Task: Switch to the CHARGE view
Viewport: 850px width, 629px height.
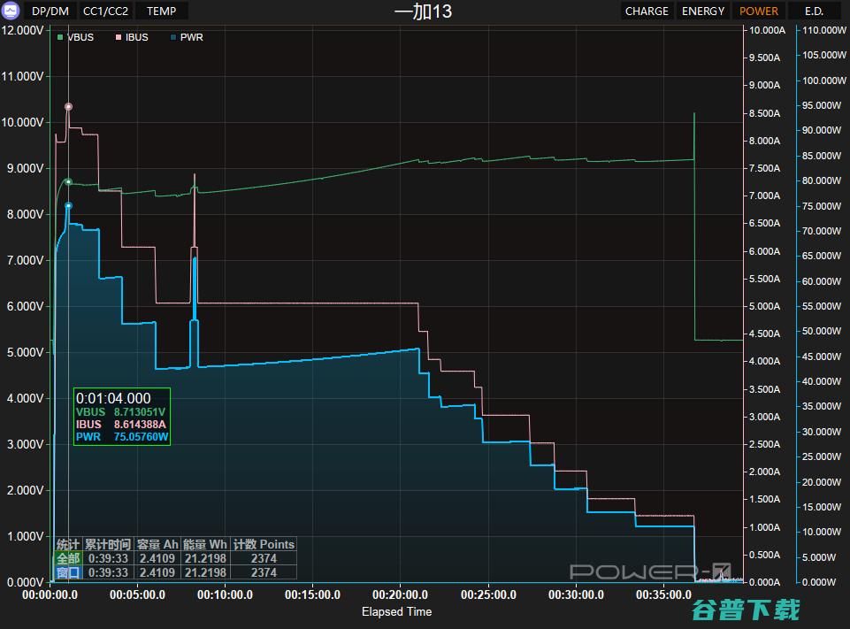Action: [647, 11]
